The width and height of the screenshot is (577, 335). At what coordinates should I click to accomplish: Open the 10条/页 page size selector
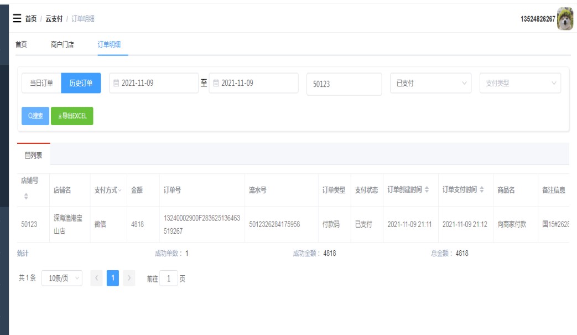click(x=62, y=279)
